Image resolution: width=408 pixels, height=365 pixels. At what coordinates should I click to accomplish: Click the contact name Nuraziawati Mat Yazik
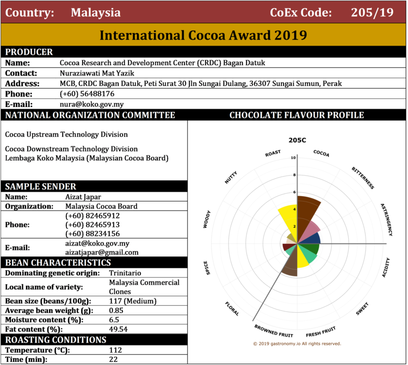pos(97,73)
